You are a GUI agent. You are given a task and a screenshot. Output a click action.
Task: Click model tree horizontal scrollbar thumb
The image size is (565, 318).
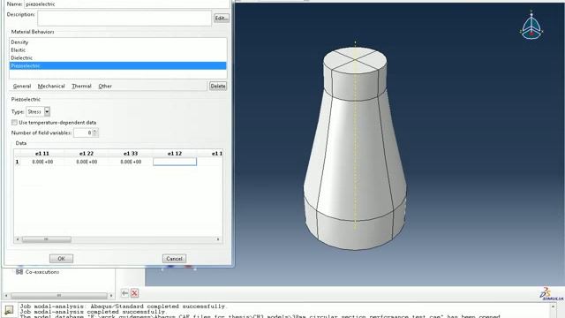click(x=59, y=295)
